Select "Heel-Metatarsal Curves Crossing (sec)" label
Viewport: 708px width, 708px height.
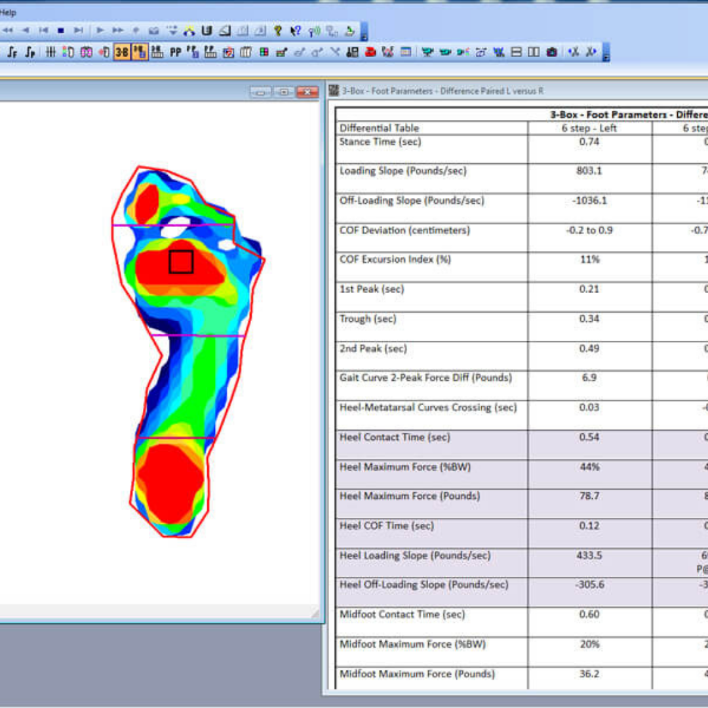tap(428, 407)
